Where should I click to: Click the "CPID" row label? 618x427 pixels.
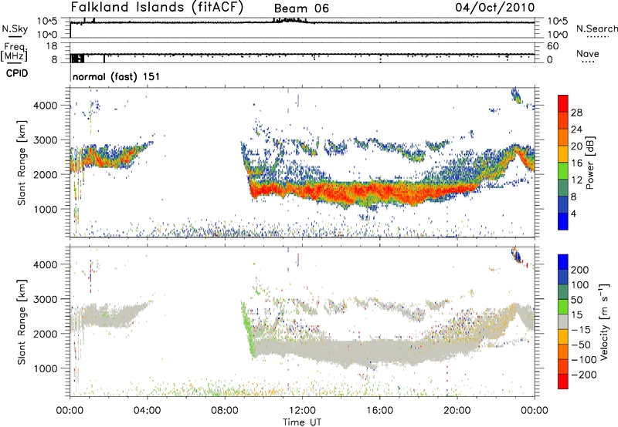(x=17, y=73)
